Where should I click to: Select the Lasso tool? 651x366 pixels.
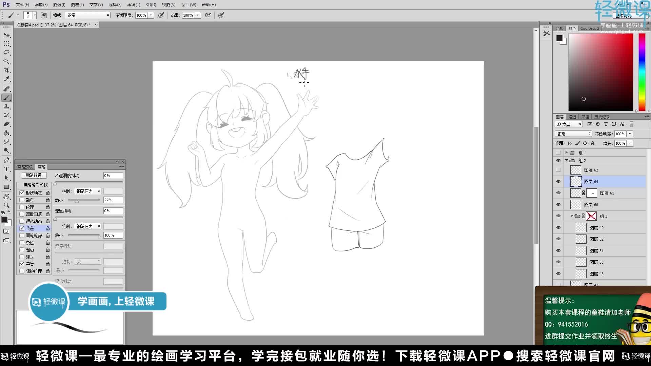tap(6, 53)
